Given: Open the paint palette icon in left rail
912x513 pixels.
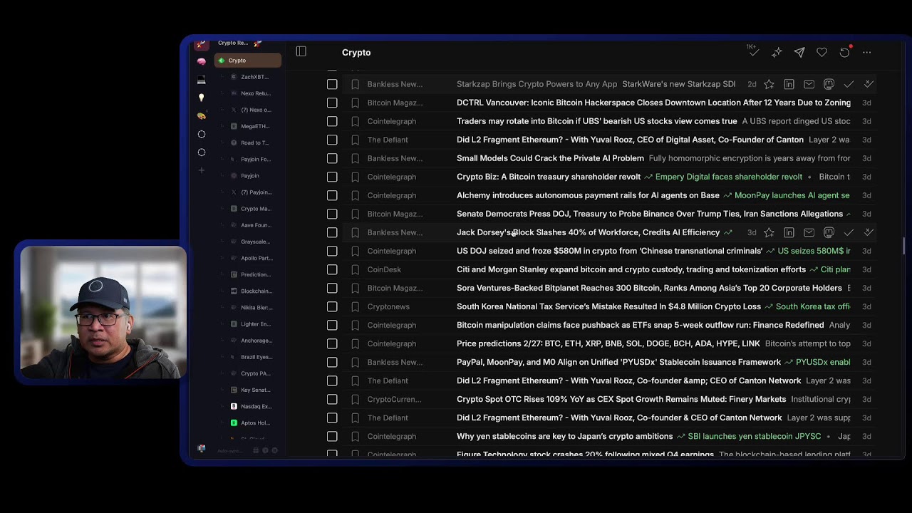Looking at the screenshot, I should 202,115.
